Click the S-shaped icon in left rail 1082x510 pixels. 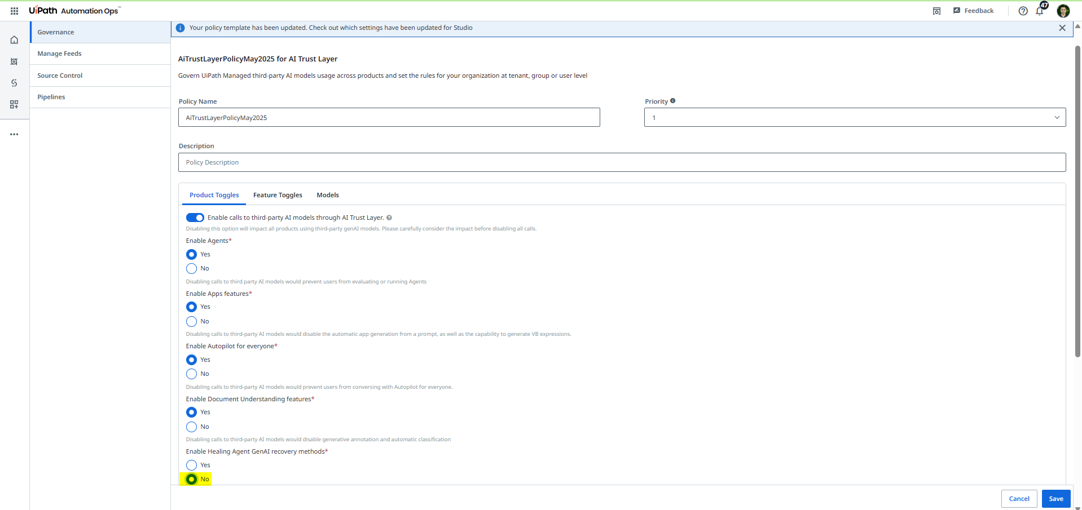pos(14,83)
